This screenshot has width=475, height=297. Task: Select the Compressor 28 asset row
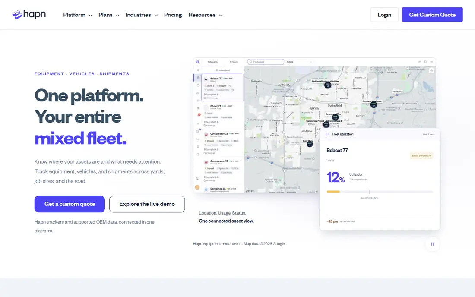[x=223, y=143]
